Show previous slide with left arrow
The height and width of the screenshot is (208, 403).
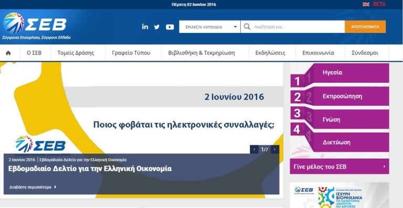click(254, 149)
